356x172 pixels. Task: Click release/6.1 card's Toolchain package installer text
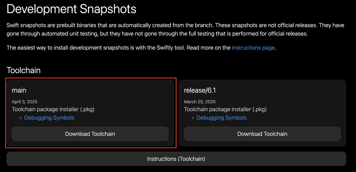[x=225, y=109]
